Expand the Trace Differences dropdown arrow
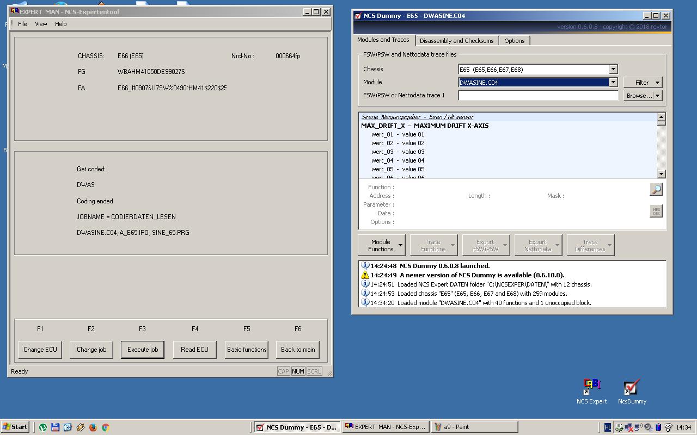 click(609, 245)
